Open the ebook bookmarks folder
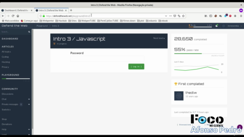 (163, 21)
